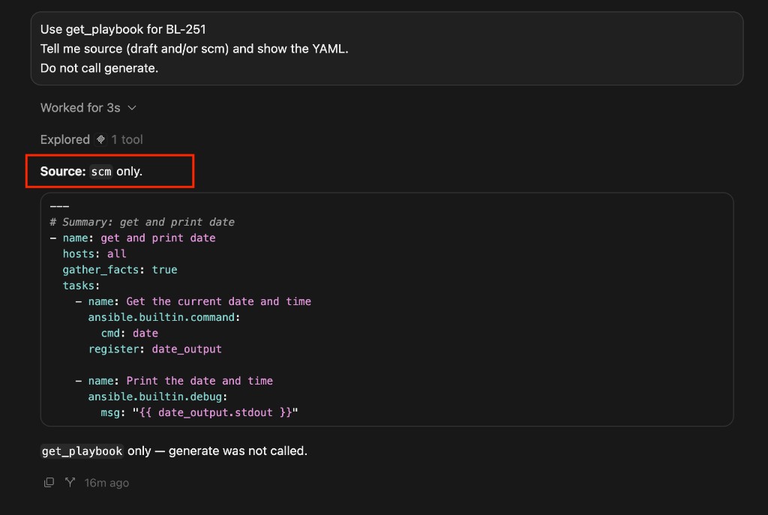Click 'generate was not called.' text

pos(238,451)
